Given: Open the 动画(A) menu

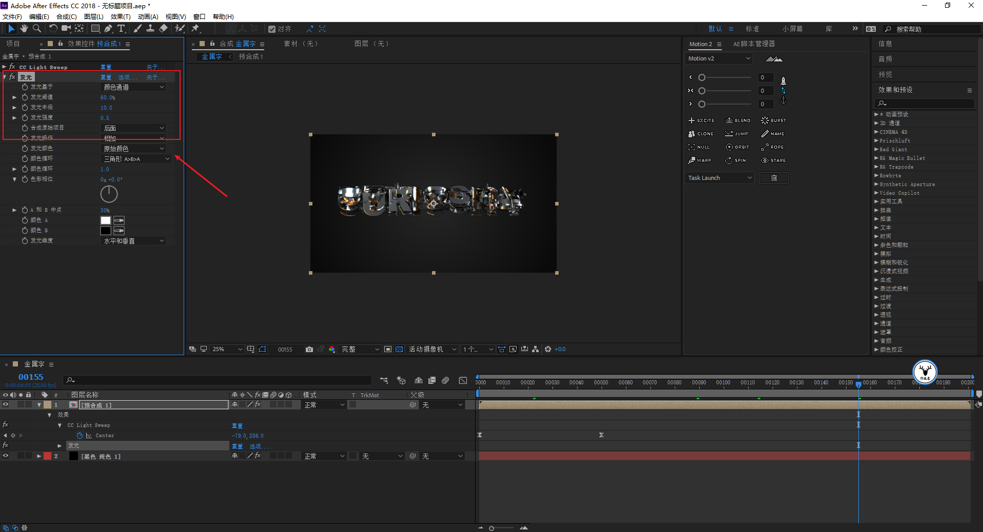Looking at the screenshot, I should click(148, 17).
